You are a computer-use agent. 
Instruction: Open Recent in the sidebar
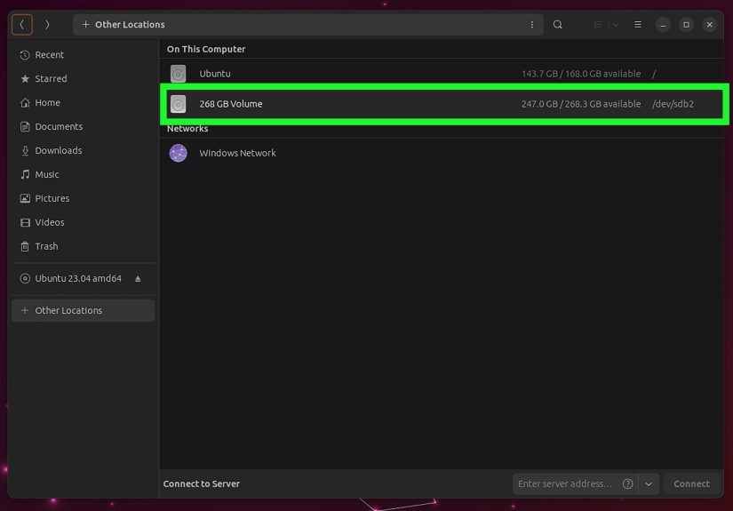click(84, 55)
